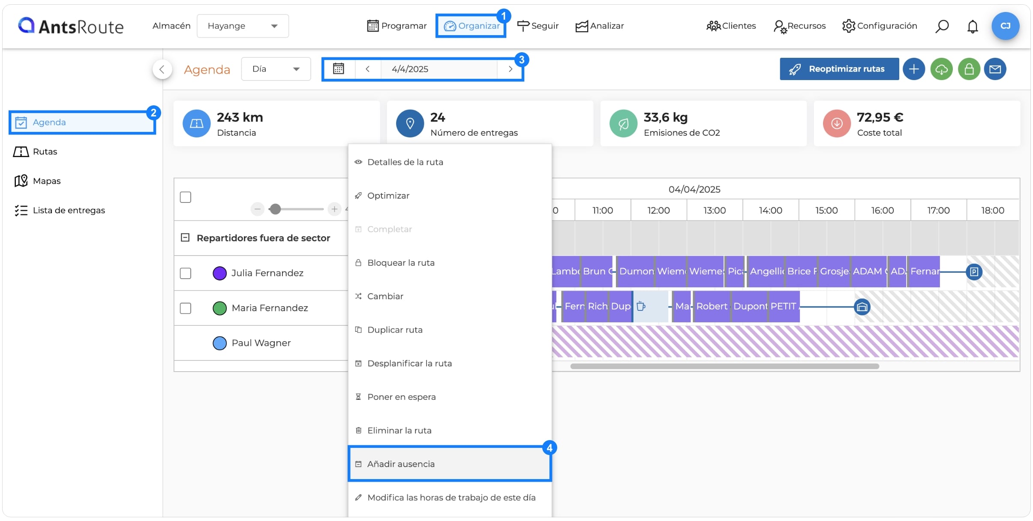The image size is (1033, 521).
Task: Click the horizontal timeline scrollbar
Action: [724, 366]
